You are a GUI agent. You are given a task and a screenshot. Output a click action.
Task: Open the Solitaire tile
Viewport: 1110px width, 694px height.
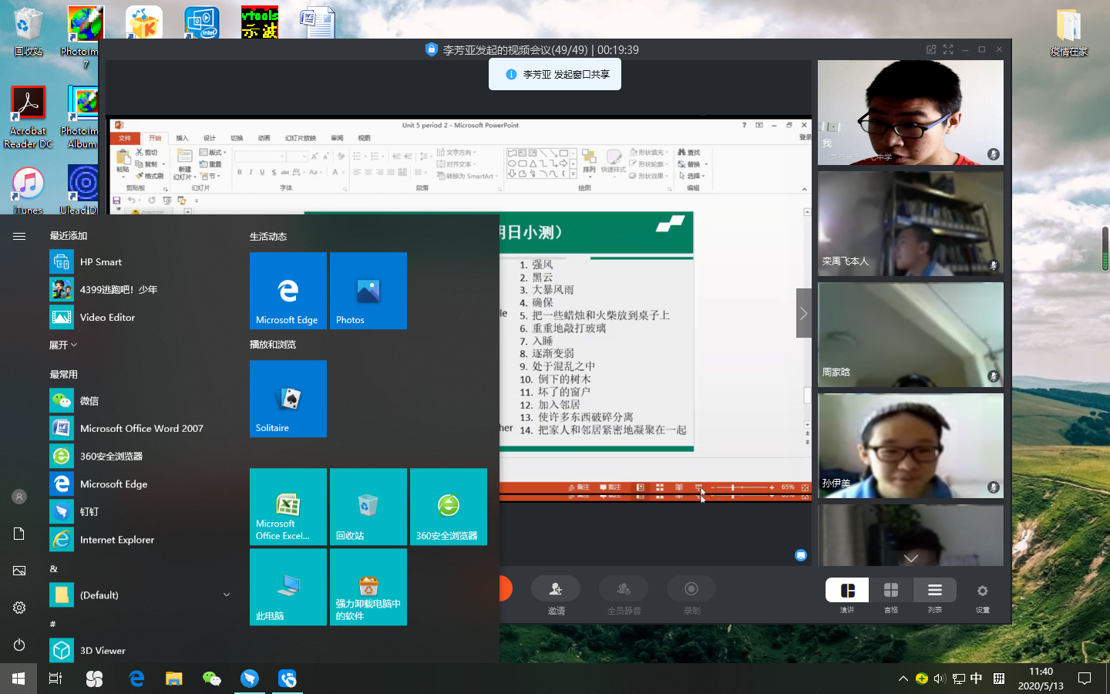coord(288,399)
